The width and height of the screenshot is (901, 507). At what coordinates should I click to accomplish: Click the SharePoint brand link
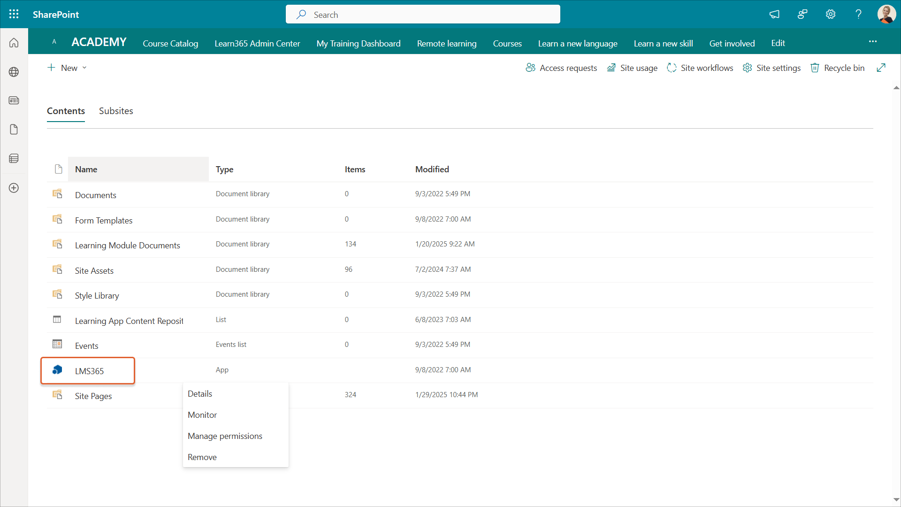click(56, 15)
